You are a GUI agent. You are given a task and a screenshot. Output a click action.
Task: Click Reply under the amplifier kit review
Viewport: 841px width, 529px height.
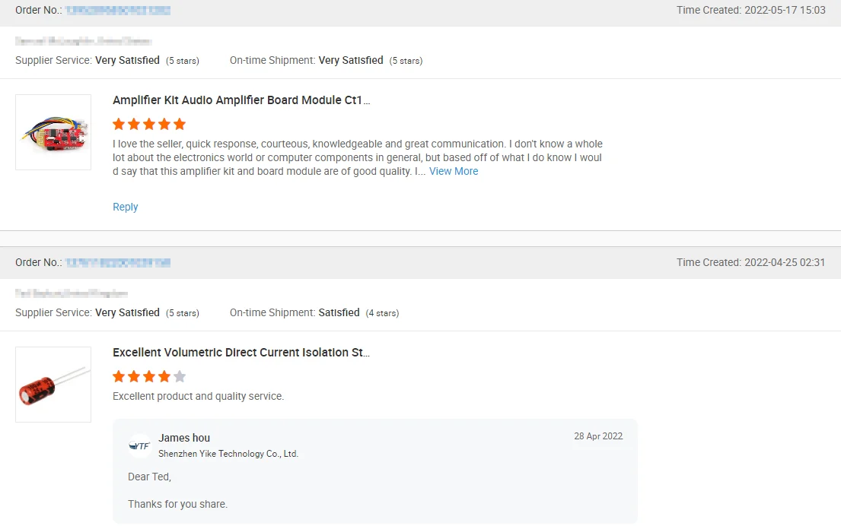pos(126,207)
